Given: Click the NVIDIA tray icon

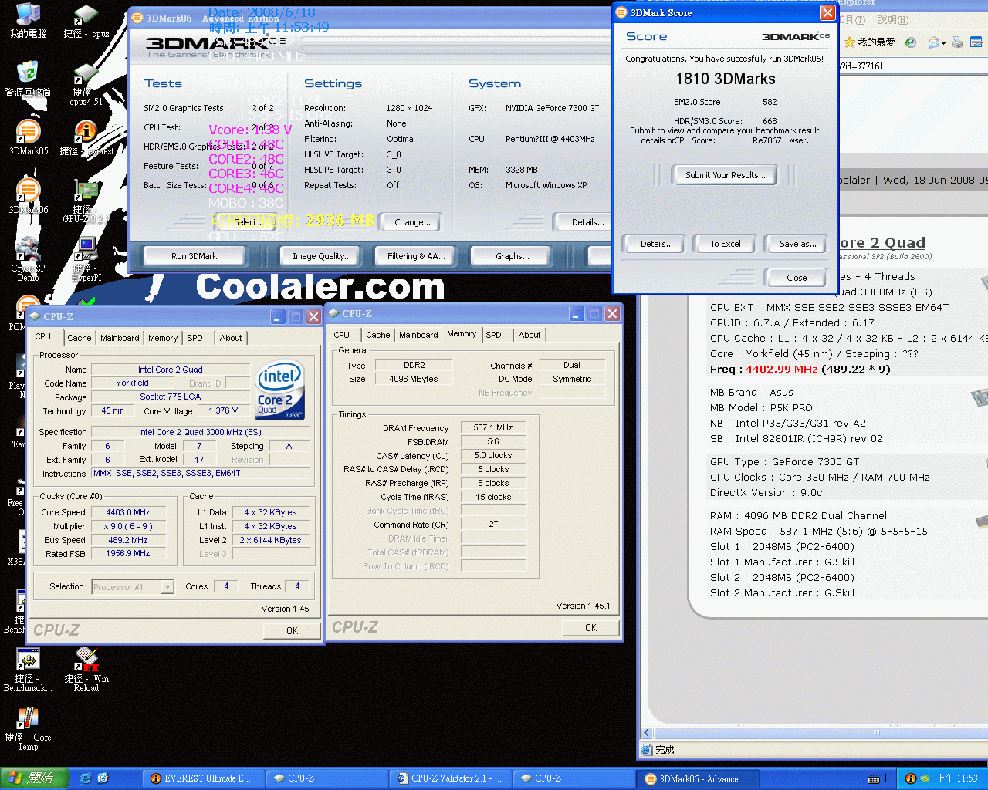Looking at the screenshot, I should (x=925, y=778).
